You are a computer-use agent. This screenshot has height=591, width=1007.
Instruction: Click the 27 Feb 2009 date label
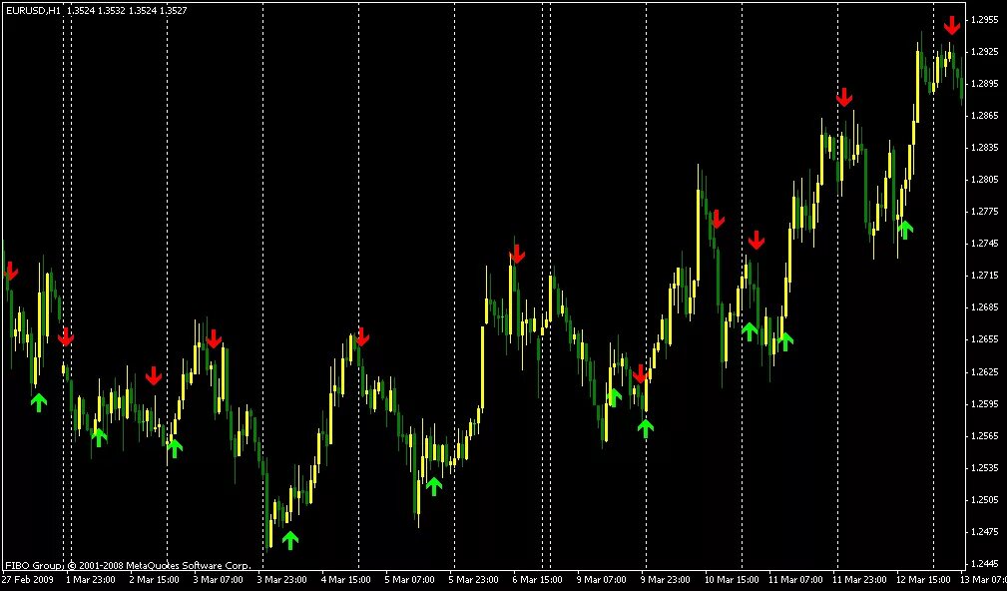click(28, 580)
